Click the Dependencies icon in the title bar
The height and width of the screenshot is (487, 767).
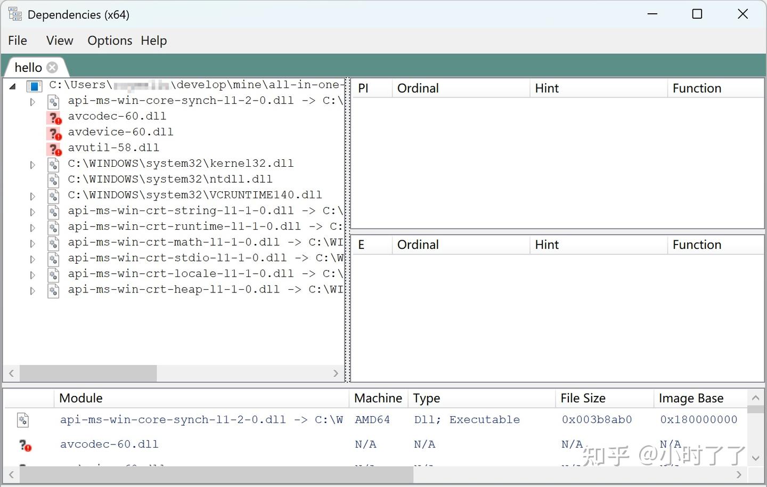click(x=14, y=14)
